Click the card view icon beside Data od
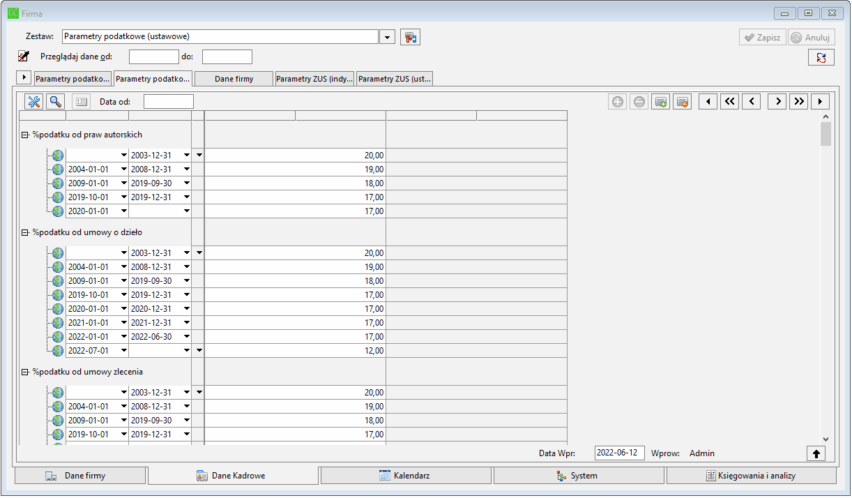Viewport: 852px width, 498px height. pyautogui.click(x=82, y=102)
